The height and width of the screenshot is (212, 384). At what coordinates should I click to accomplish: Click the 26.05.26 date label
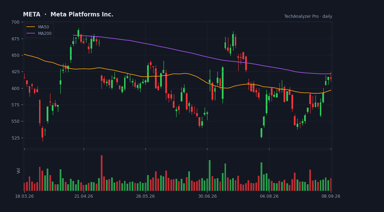pos(145,196)
